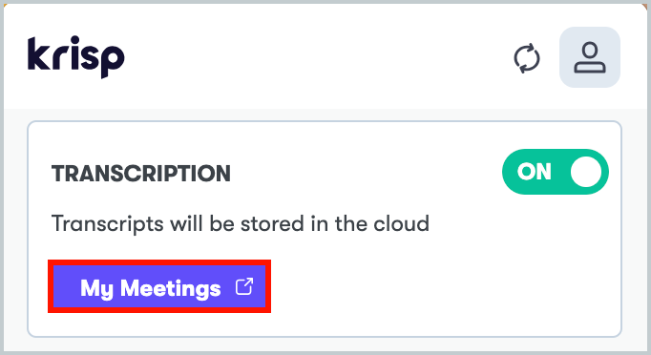The image size is (651, 355).
Task: Open the user account profile icon
Action: (590, 57)
